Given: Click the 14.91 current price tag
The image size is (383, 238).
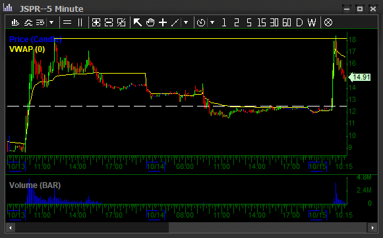Looking at the screenshot, I should pyautogui.click(x=359, y=77).
